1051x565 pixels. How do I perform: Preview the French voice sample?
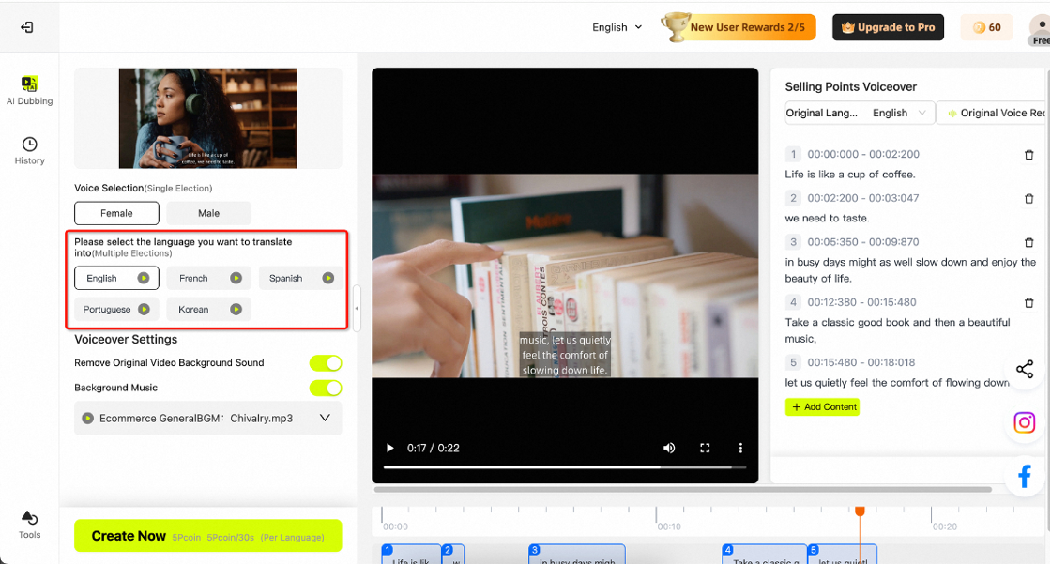pyautogui.click(x=236, y=279)
